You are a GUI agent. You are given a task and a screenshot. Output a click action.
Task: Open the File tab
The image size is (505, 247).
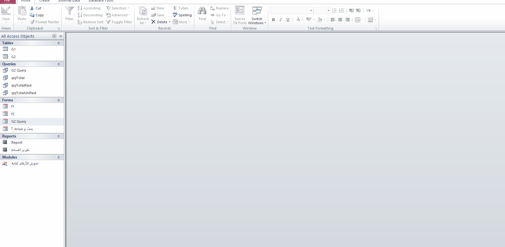pos(7,1)
